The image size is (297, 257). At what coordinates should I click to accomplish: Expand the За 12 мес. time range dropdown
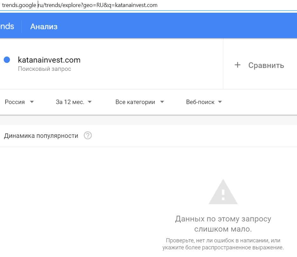point(70,102)
